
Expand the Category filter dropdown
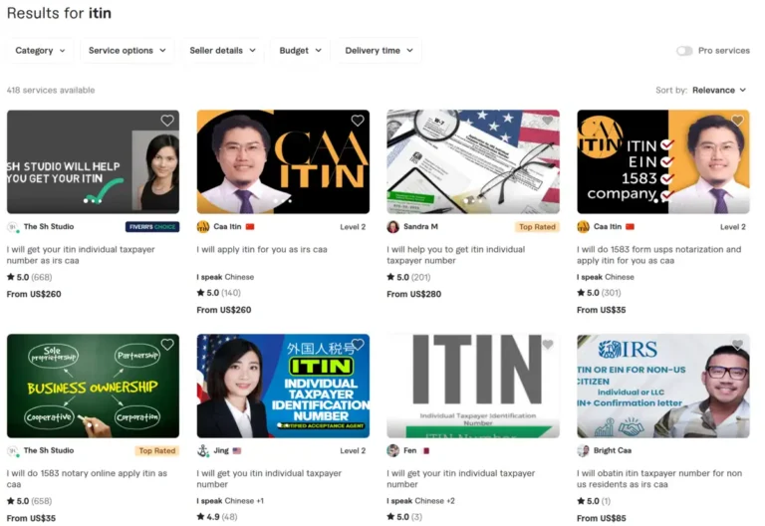click(x=40, y=51)
